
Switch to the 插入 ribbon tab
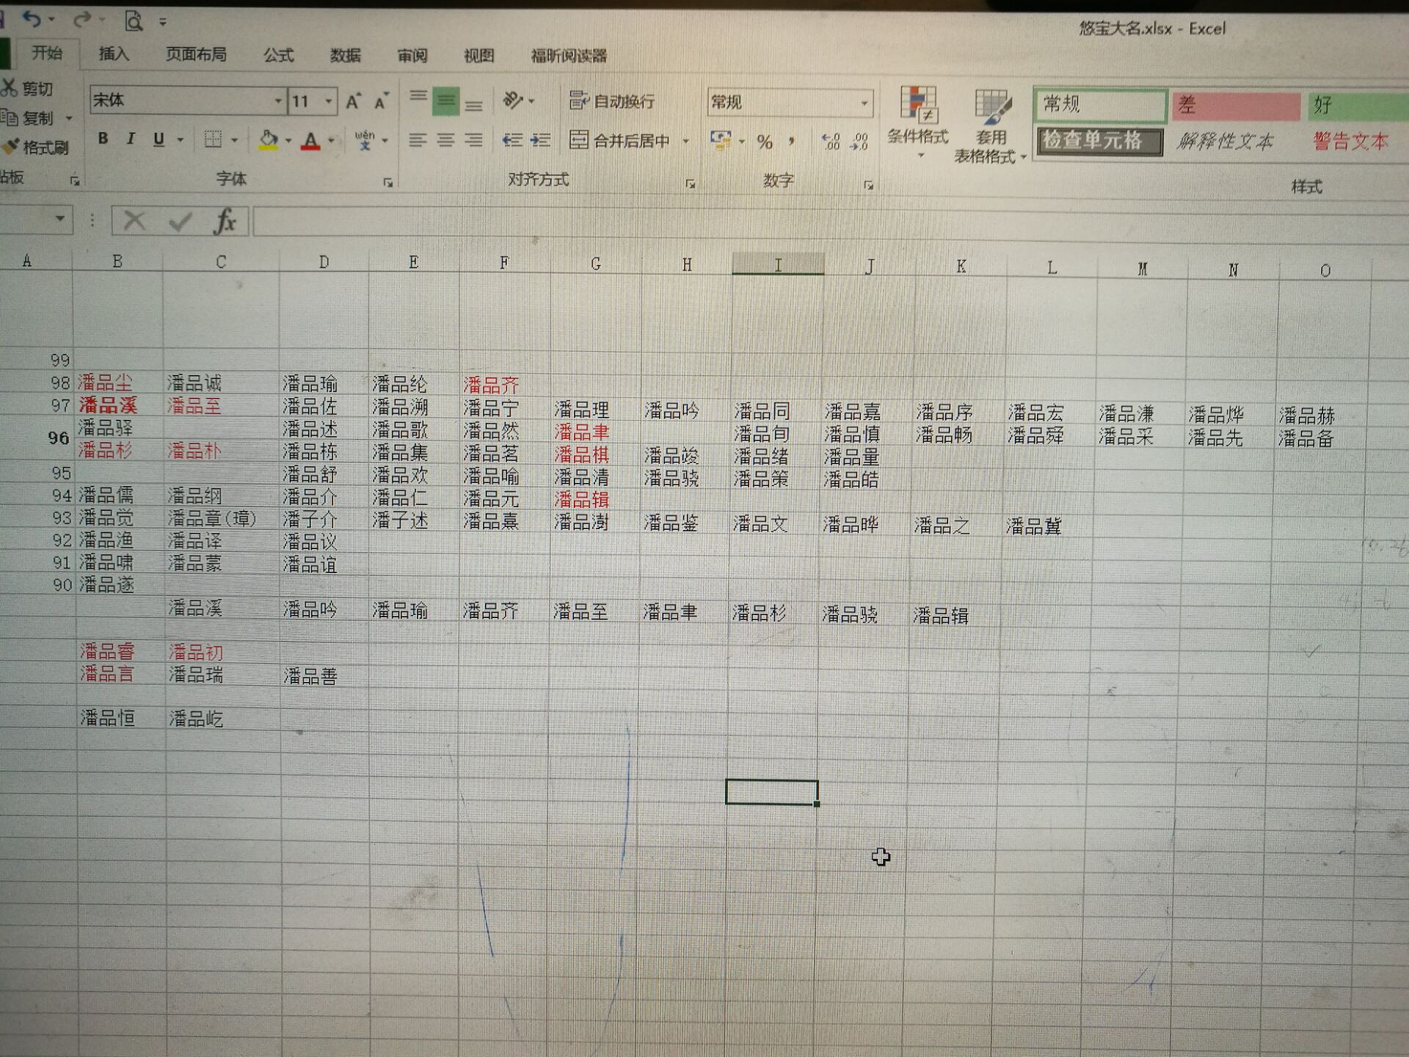114,54
